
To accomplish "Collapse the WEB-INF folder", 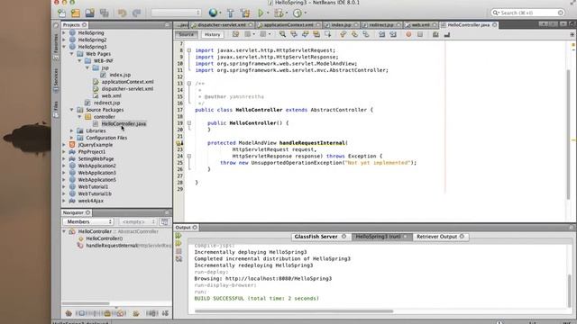I will [x=79, y=60].
